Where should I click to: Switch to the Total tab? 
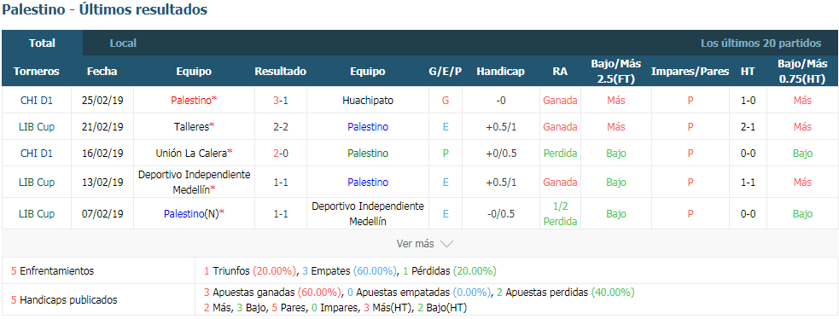click(43, 43)
